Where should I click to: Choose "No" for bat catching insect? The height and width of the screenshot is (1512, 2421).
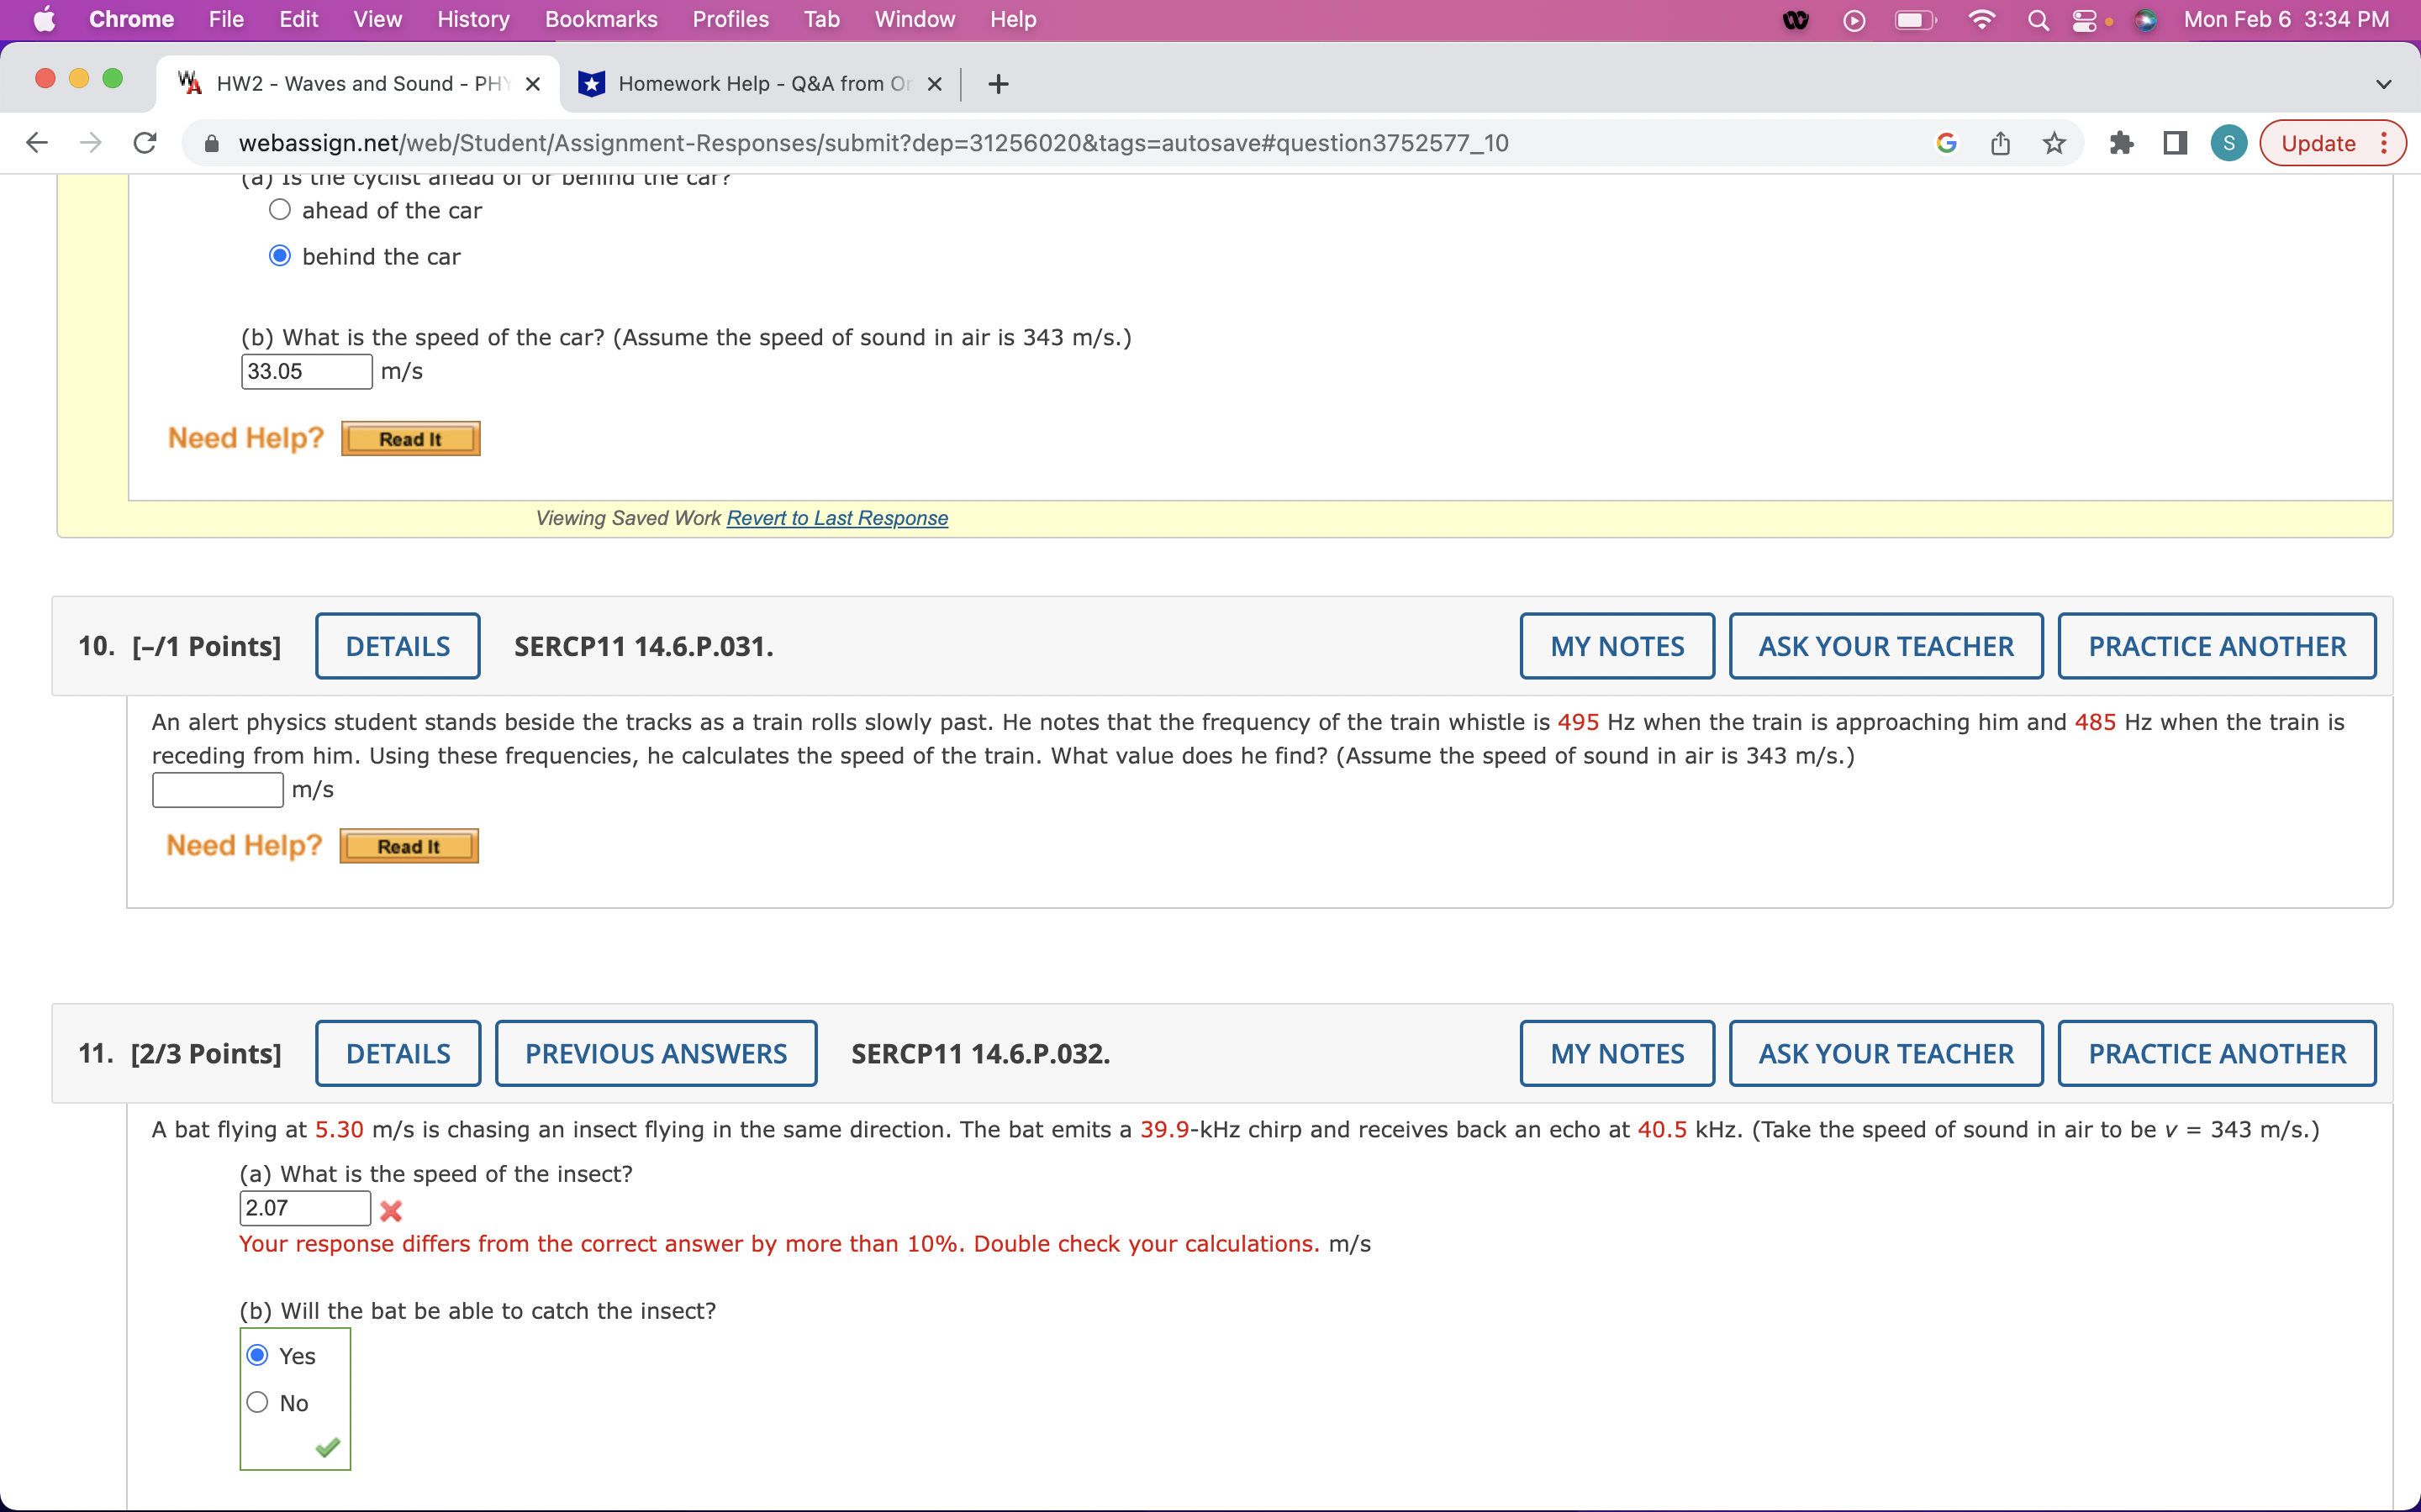tap(257, 1402)
